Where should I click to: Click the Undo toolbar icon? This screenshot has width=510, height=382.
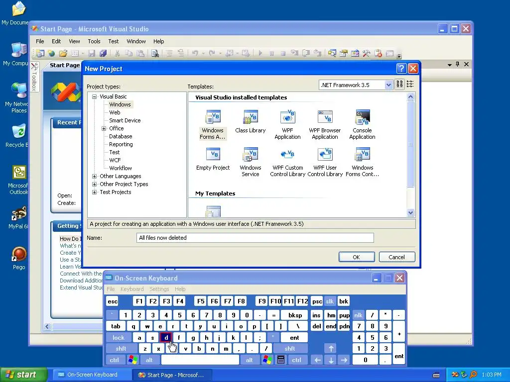coord(195,53)
